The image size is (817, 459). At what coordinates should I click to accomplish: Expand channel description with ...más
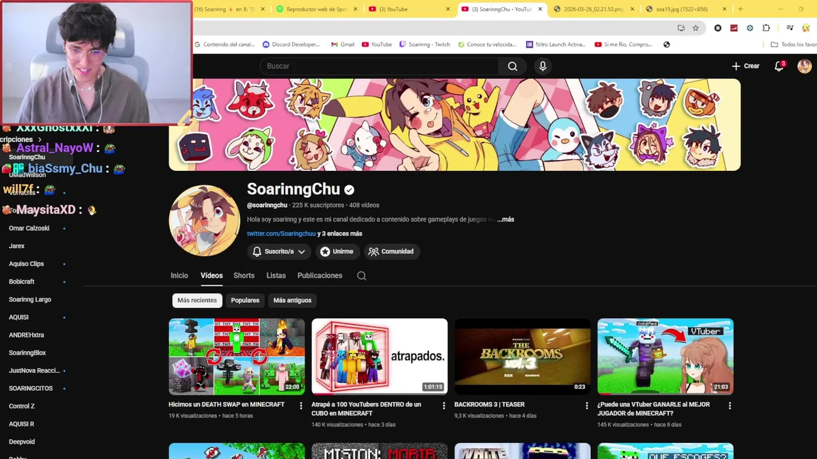pyautogui.click(x=506, y=219)
